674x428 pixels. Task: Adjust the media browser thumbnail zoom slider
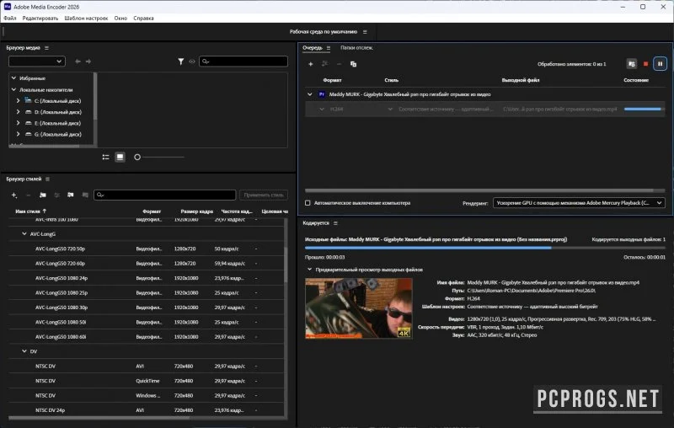click(x=137, y=158)
